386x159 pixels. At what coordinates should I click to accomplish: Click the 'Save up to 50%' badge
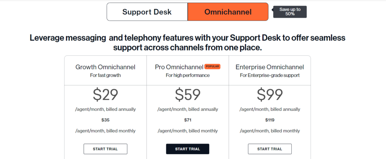coord(290,12)
